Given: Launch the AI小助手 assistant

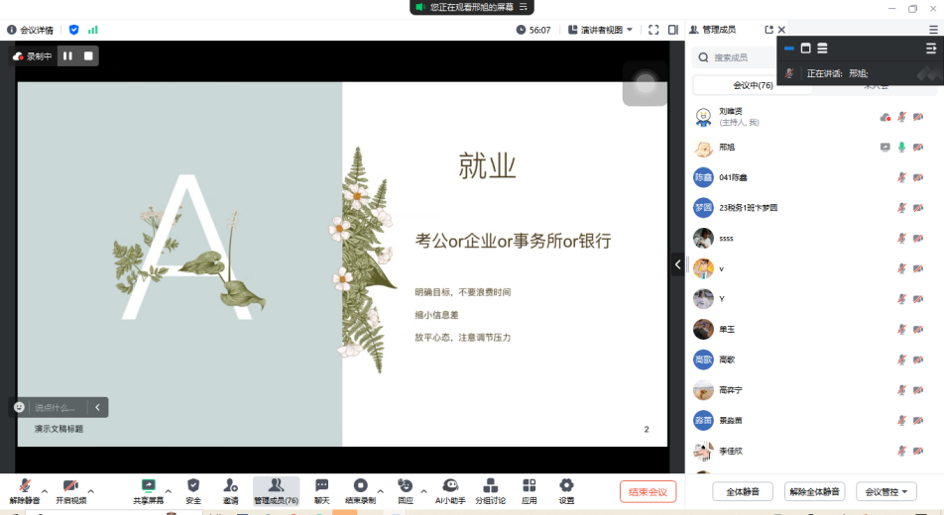Looking at the screenshot, I should click(449, 489).
